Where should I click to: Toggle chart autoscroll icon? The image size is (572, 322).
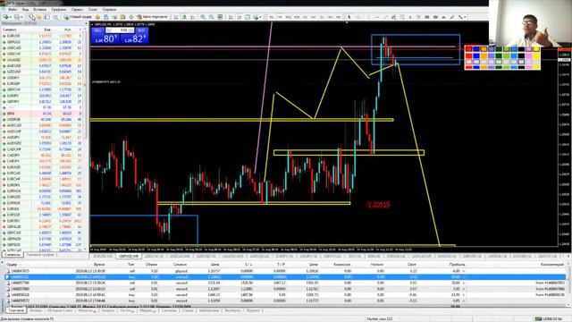(x=231, y=17)
